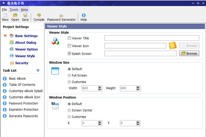Screen dimensions: 206x137
Task: Enable the Viewer Title checkbox
Action: click(x=69, y=38)
